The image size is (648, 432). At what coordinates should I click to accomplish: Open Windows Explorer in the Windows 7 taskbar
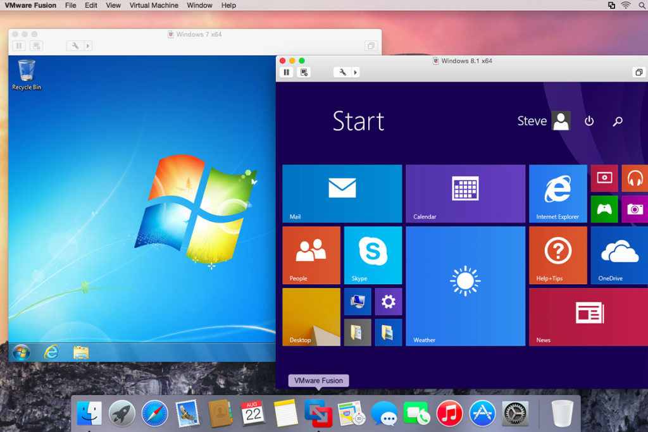coord(81,352)
